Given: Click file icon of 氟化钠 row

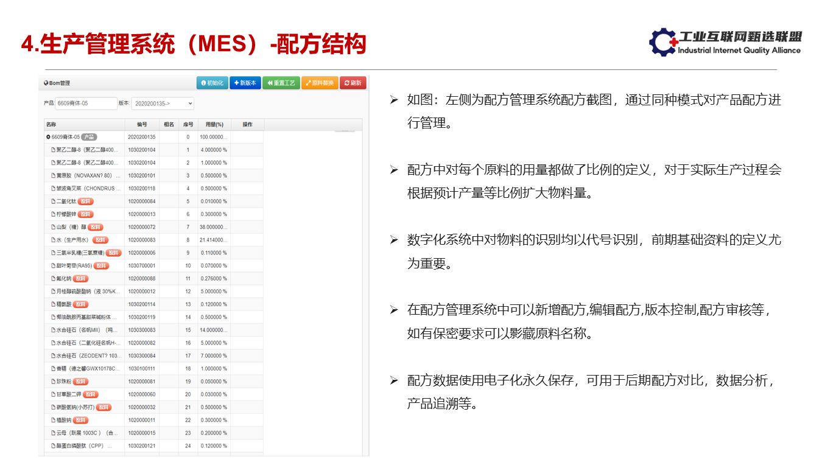Looking at the screenshot, I should pyautogui.click(x=54, y=279).
